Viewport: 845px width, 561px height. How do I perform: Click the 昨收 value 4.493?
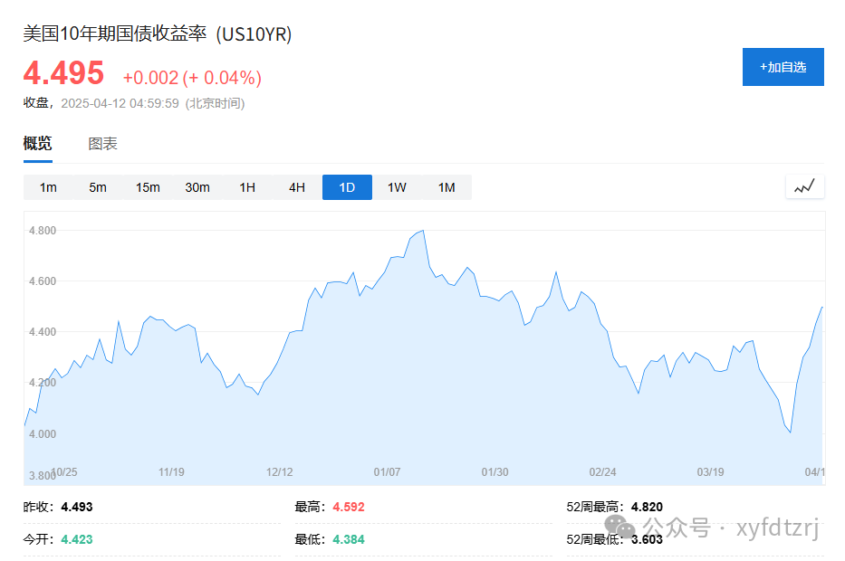coord(76,507)
